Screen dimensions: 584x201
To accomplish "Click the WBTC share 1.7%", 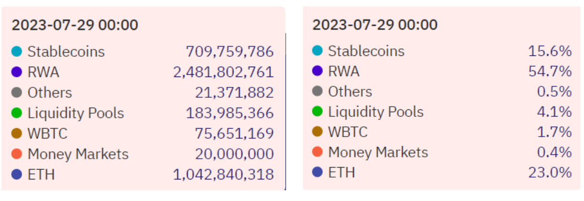I will [554, 132].
